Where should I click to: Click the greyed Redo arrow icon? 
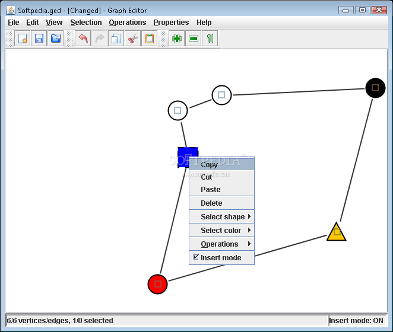click(100, 39)
